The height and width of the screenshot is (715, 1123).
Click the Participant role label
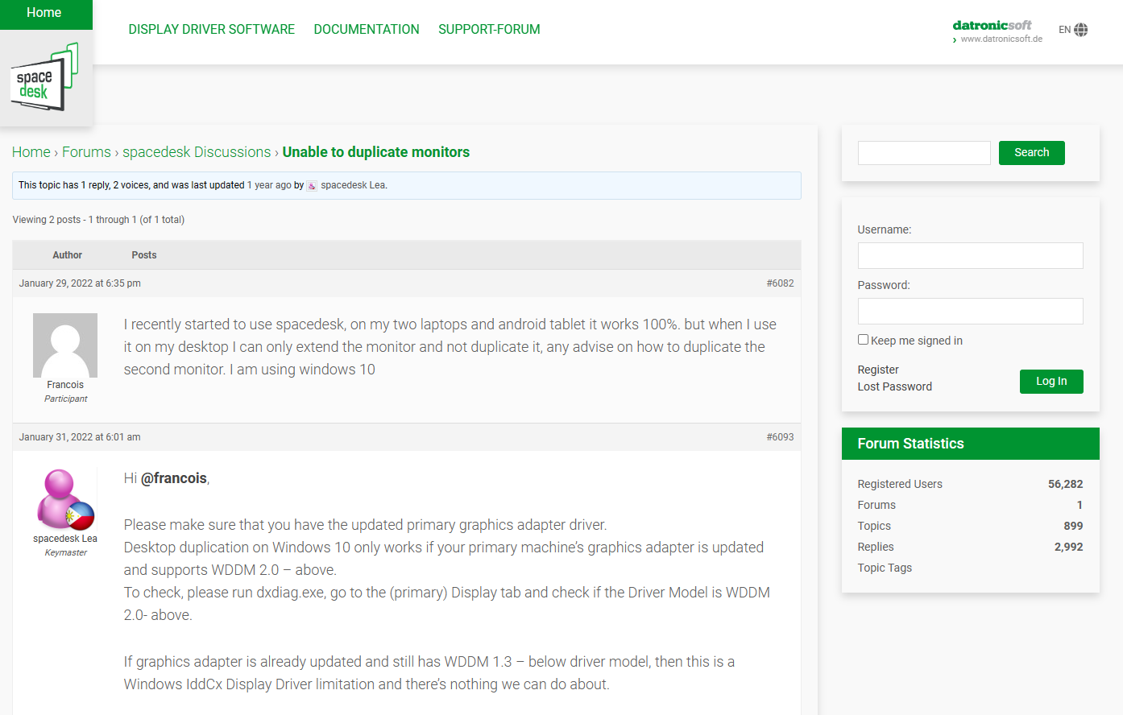65,399
